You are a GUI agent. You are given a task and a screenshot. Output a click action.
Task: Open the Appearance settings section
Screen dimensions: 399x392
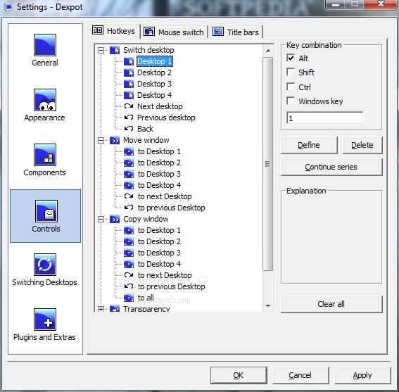[45, 106]
